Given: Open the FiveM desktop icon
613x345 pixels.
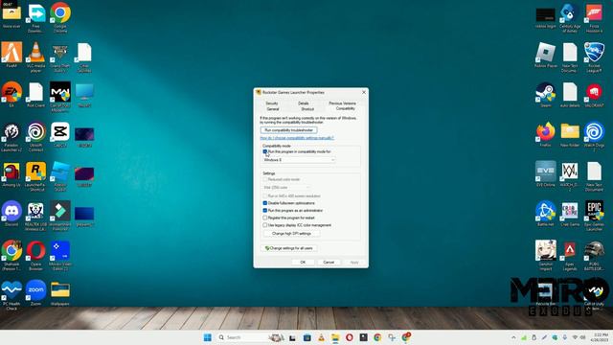Looking at the screenshot, I should (x=11, y=55).
